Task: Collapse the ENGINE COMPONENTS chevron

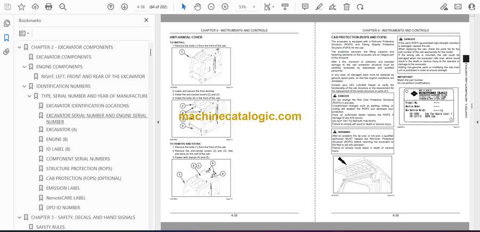Action: tap(25, 67)
